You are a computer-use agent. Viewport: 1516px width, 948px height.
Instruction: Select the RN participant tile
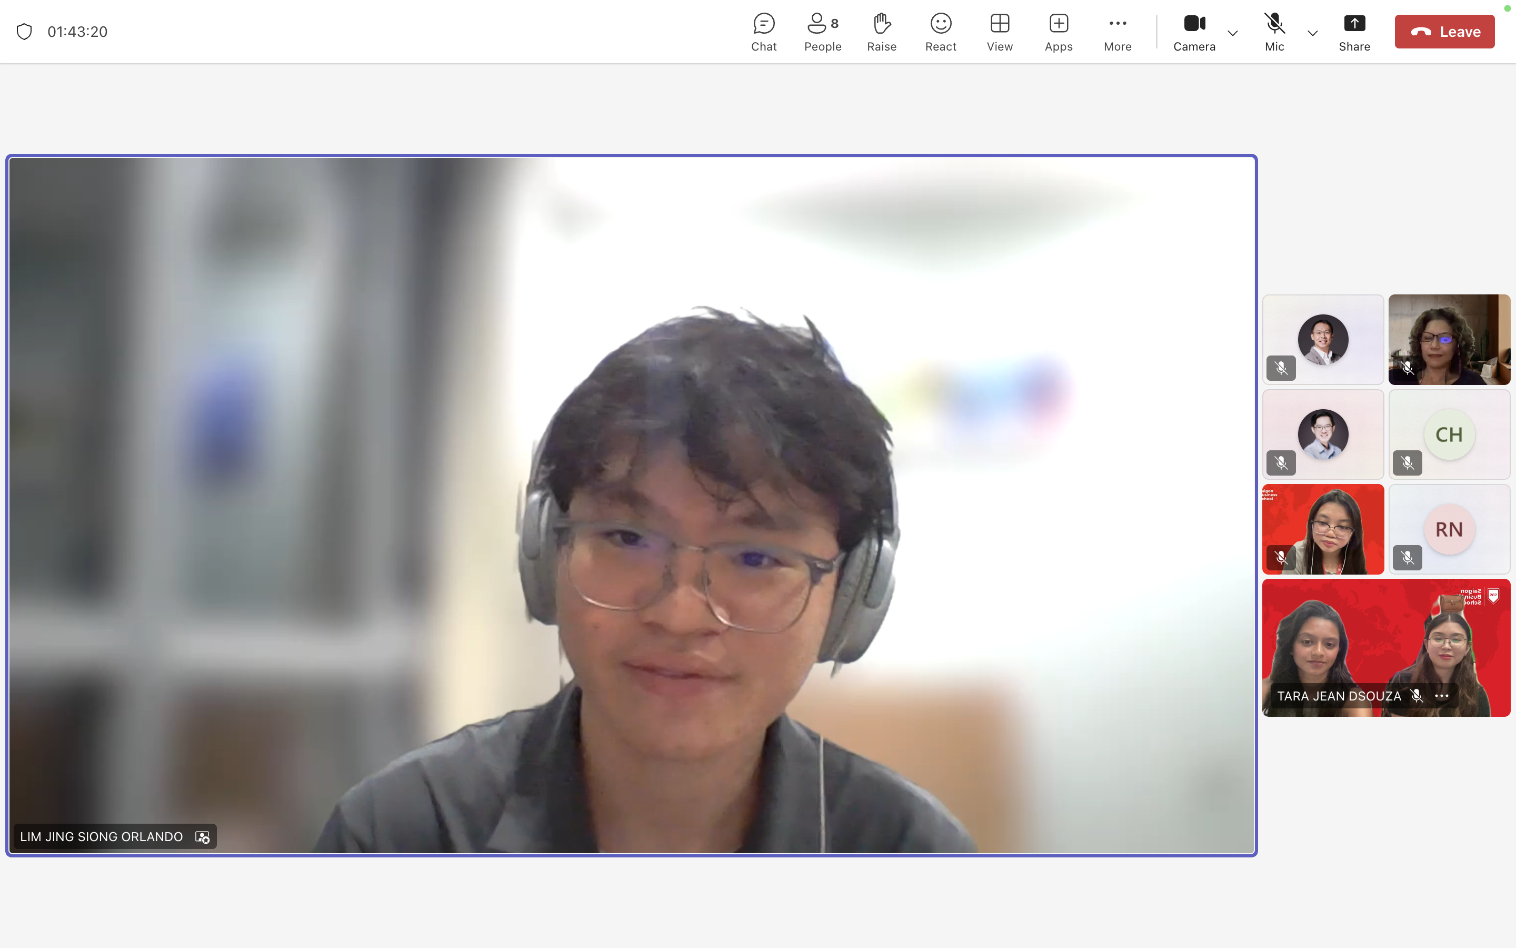(1448, 529)
